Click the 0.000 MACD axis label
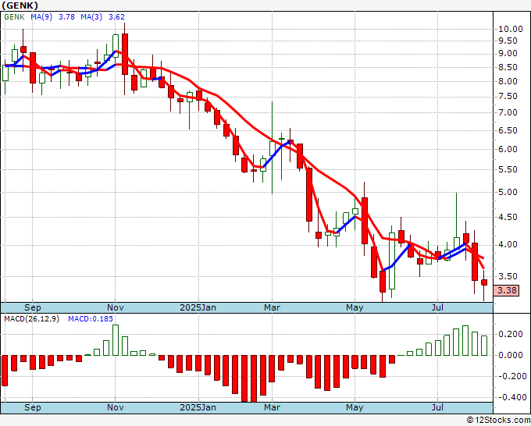The image size is (531, 426). (x=511, y=355)
